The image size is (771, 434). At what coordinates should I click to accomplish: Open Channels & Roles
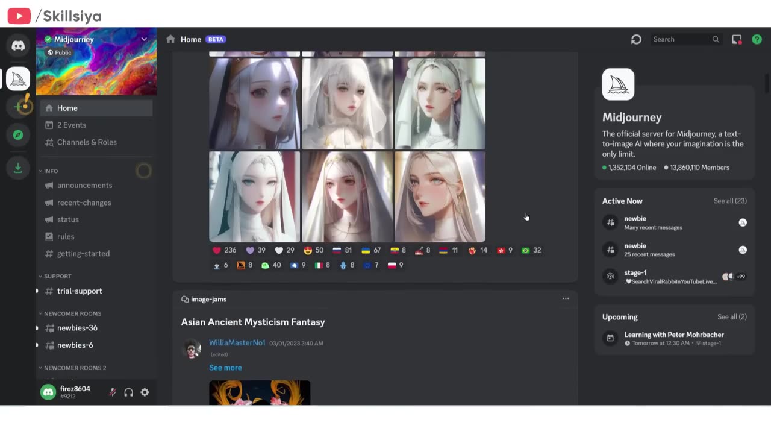pyautogui.click(x=96, y=142)
